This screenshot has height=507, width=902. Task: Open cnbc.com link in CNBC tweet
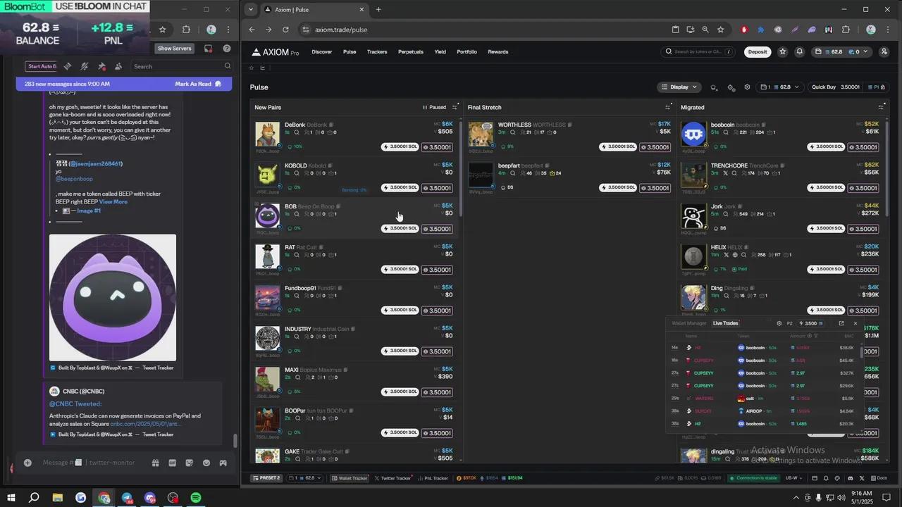click(146, 424)
